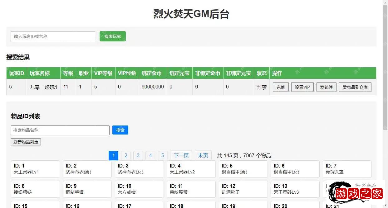Open the 设置VIP action
This screenshot has height=208, width=388.
302,87
